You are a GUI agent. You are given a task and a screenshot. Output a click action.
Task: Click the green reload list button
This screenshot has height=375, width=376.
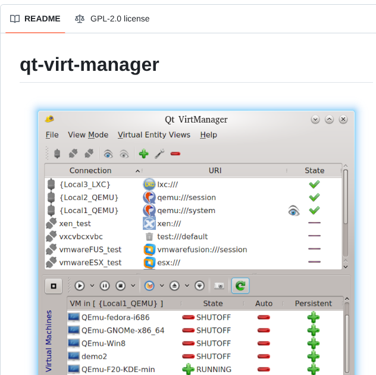[x=240, y=286]
